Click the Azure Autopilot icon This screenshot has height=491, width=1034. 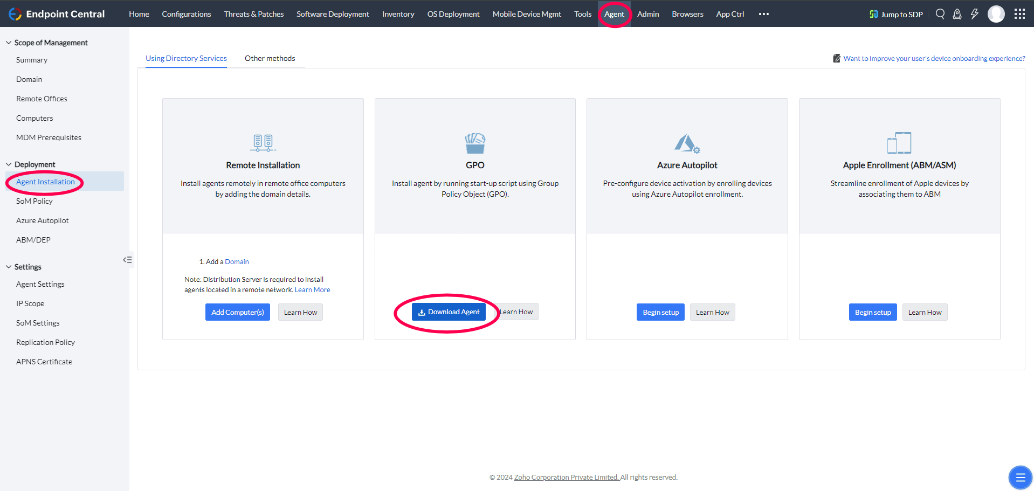coord(687,143)
